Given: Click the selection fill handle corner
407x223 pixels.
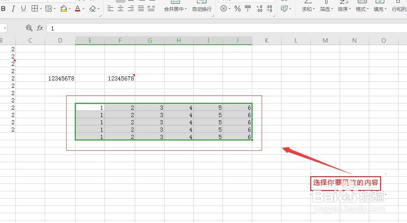Looking at the screenshot, I should 252,140.
